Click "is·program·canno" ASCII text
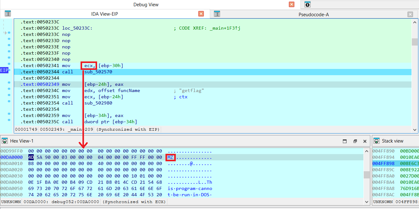Viewport: 419px width, 209px height. pyautogui.click(x=190, y=188)
